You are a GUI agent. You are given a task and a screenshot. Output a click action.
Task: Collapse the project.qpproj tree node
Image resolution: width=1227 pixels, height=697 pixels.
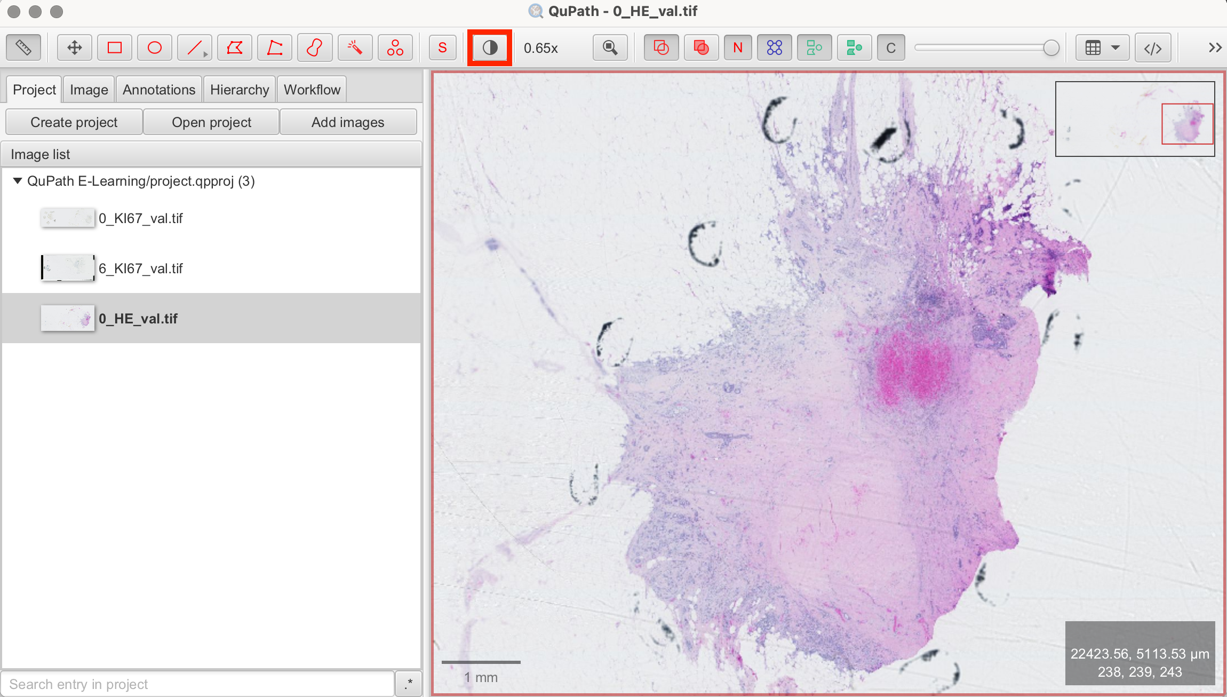pyautogui.click(x=18, y=181)
